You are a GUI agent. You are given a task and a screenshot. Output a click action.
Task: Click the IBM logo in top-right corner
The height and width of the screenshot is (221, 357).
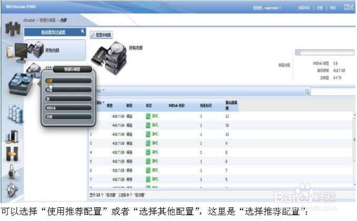tap(349, 7)
